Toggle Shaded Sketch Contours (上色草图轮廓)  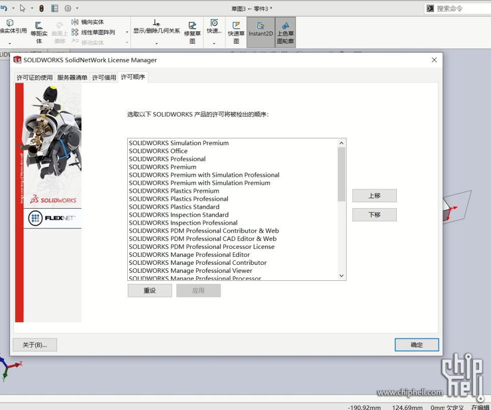click(x=285, y=32)
